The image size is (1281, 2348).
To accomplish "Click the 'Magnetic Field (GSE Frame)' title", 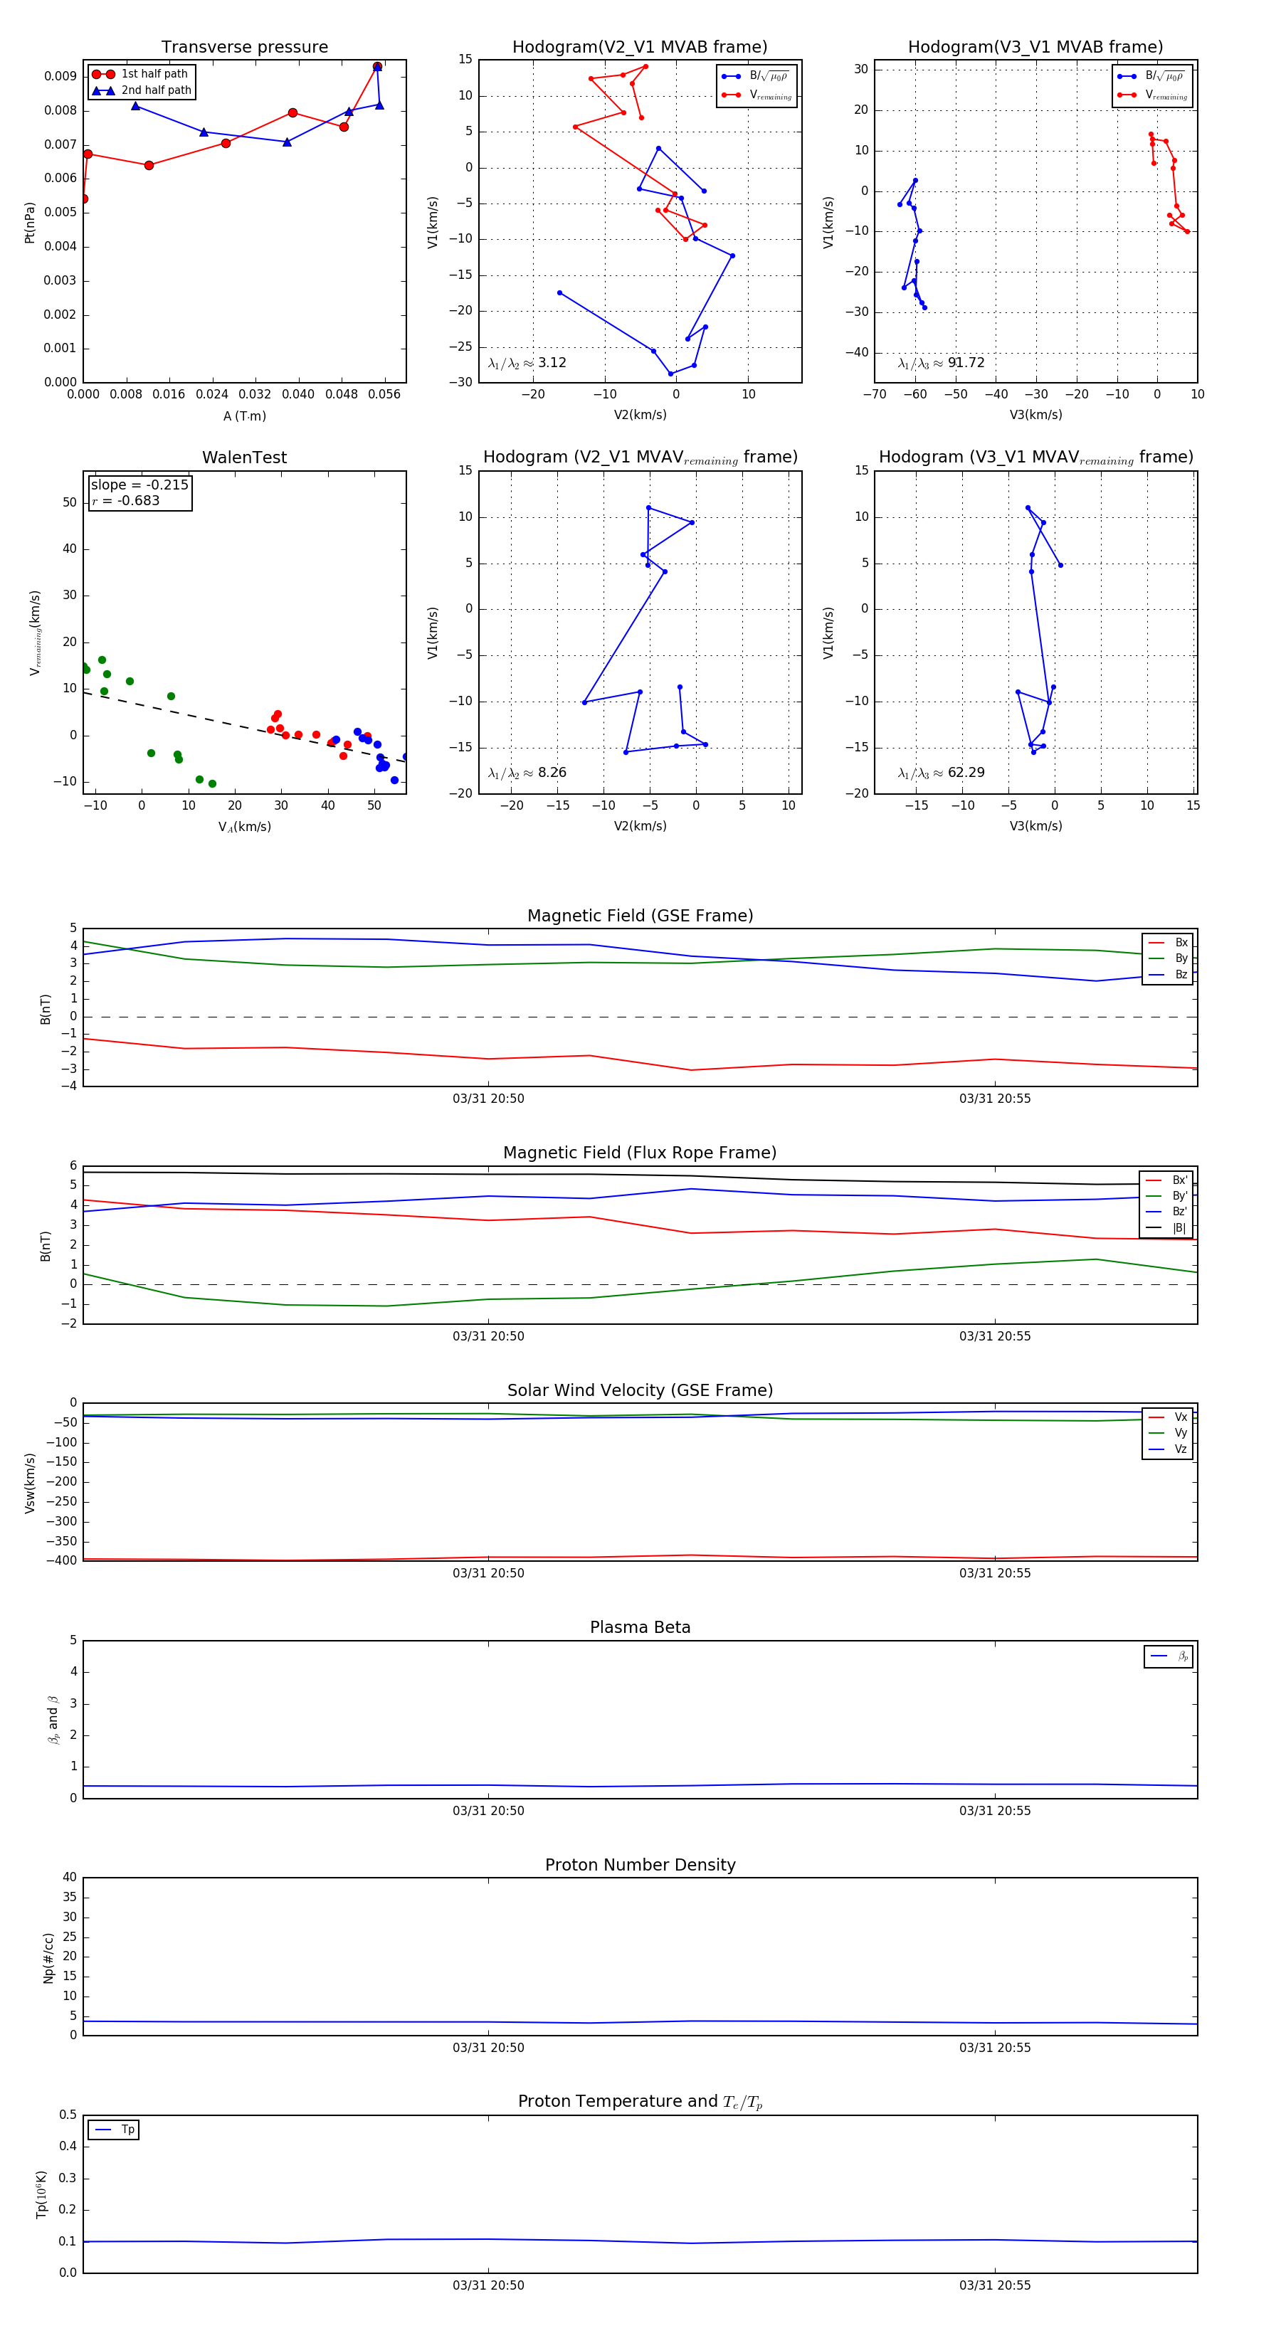I will [x=640, y=916].
